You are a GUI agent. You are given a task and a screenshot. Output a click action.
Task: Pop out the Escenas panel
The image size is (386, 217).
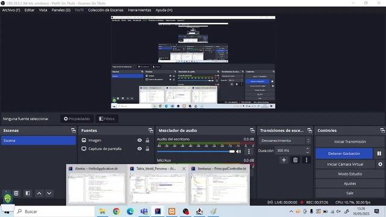[x=74, y=130]
